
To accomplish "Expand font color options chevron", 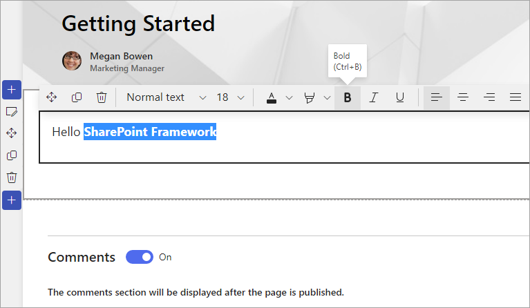I will point(289,98).
